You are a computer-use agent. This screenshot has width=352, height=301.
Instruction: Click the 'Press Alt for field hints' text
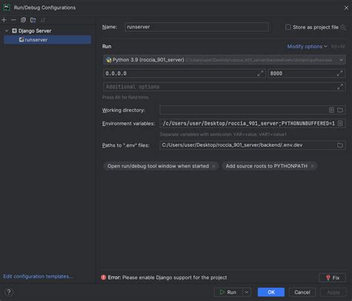pos(126,97)
